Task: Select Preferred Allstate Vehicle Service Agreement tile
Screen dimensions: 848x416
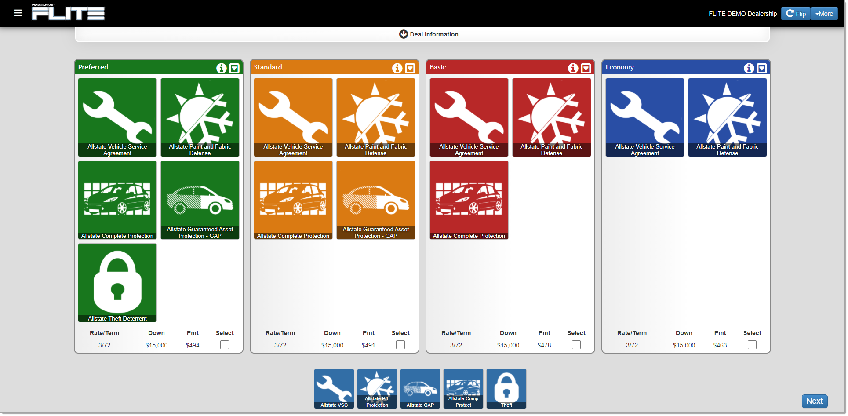Action: coord(117,117)
